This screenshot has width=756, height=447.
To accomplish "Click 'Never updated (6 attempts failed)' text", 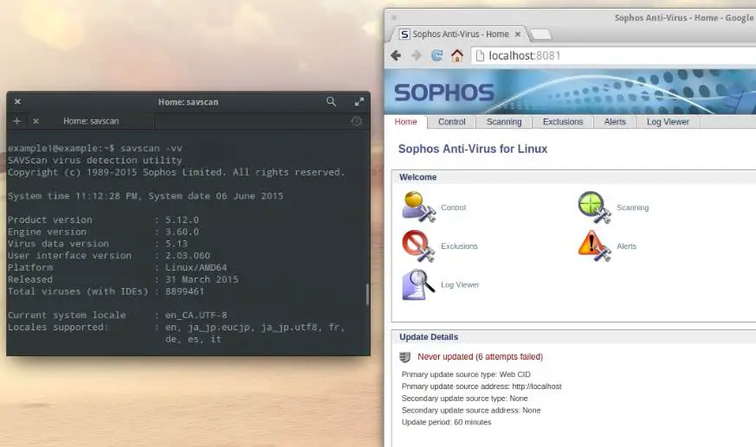I will coord(481,356).
